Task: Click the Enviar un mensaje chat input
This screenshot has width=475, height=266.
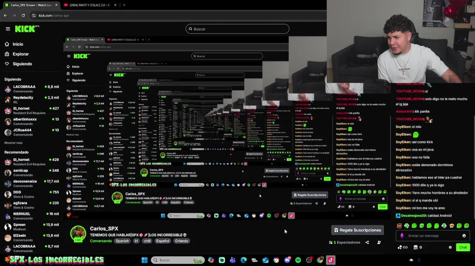Action: tap(433, 236)
